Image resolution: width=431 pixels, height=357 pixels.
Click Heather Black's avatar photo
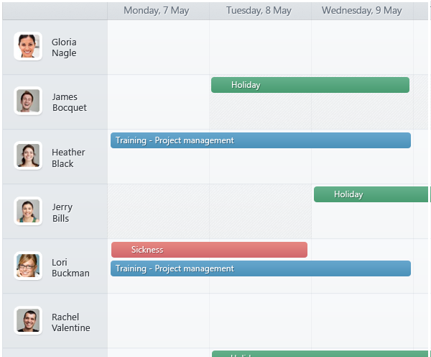pos(28,156)
